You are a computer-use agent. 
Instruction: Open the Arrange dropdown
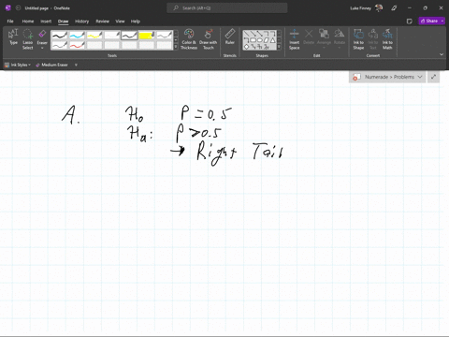tap(324, 38)
